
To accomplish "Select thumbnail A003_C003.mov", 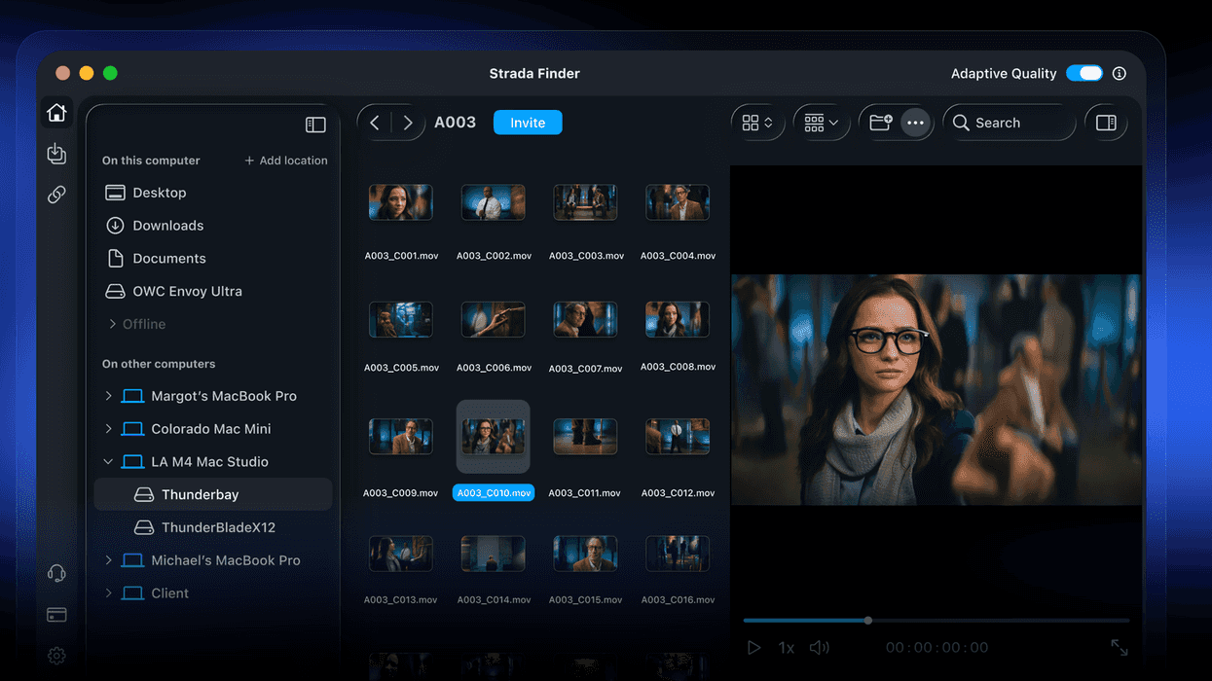I will click(585, 202).
